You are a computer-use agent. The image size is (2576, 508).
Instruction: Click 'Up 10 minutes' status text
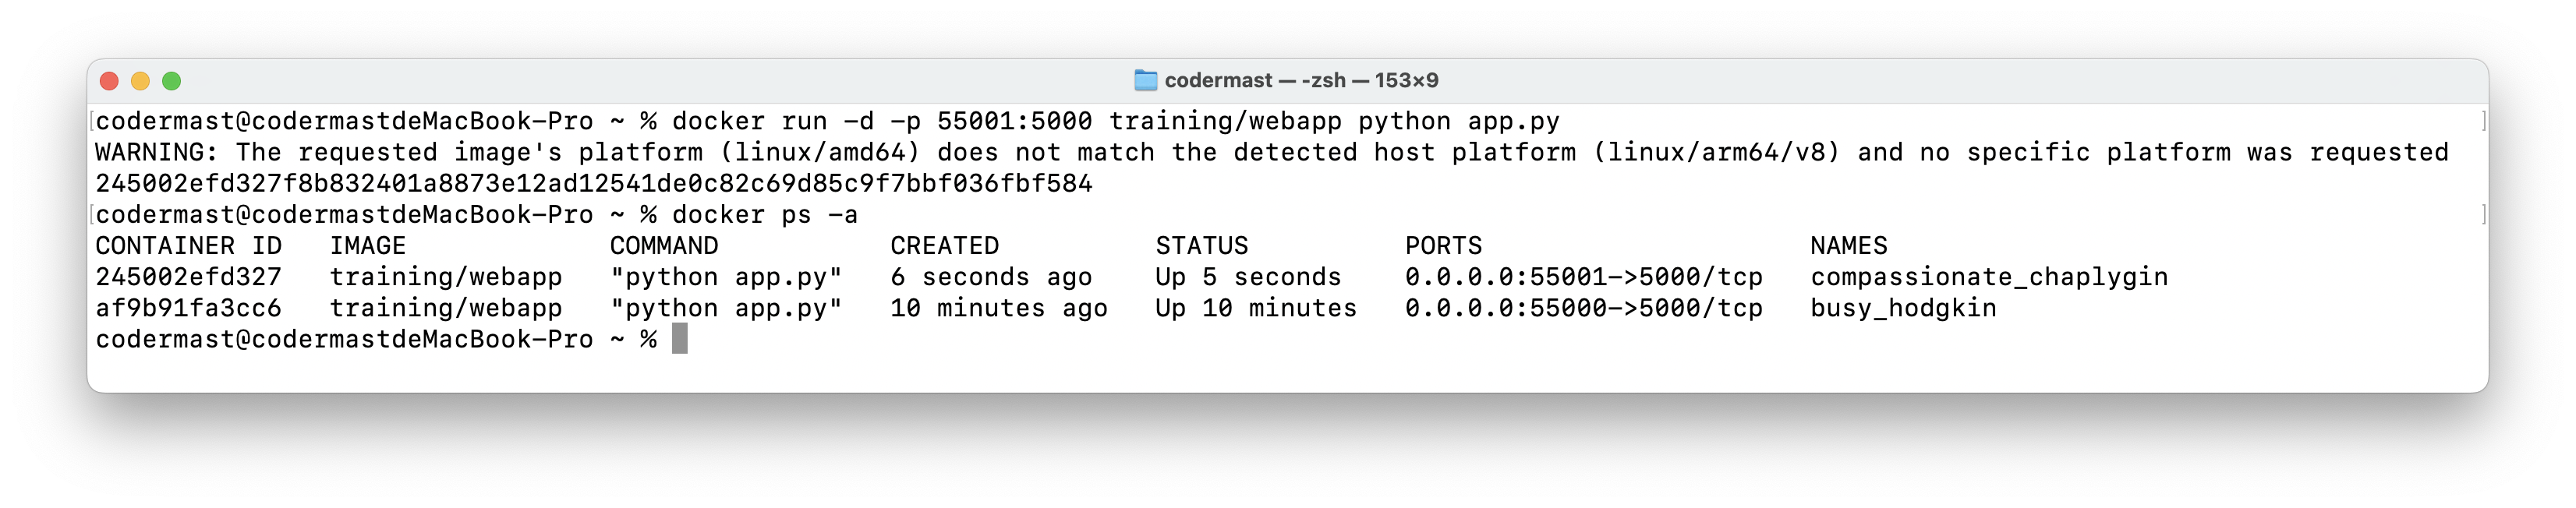click(1257, 308)
